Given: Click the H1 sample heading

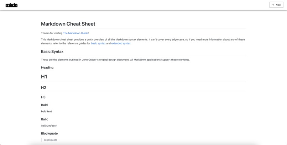Looking at the screenshot, I should click(x=44, y=77).
